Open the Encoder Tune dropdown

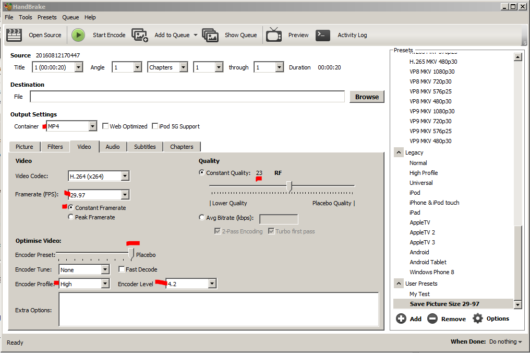coord(105,269)
